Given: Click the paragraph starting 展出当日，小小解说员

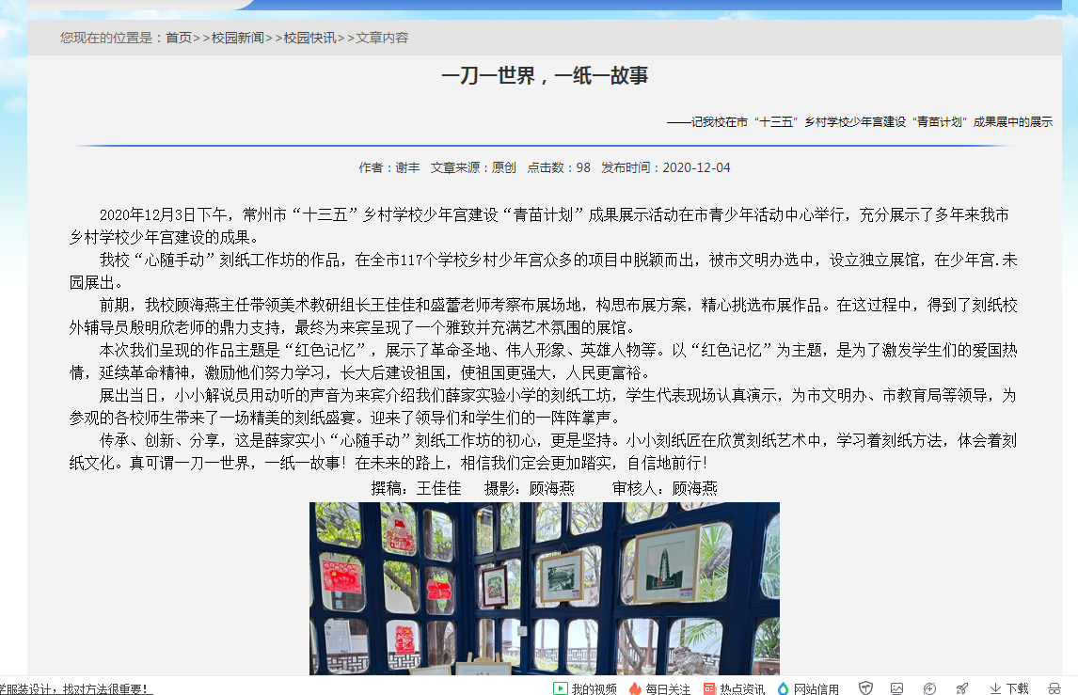Looking at the screenshot, I should tap(543, 406).
